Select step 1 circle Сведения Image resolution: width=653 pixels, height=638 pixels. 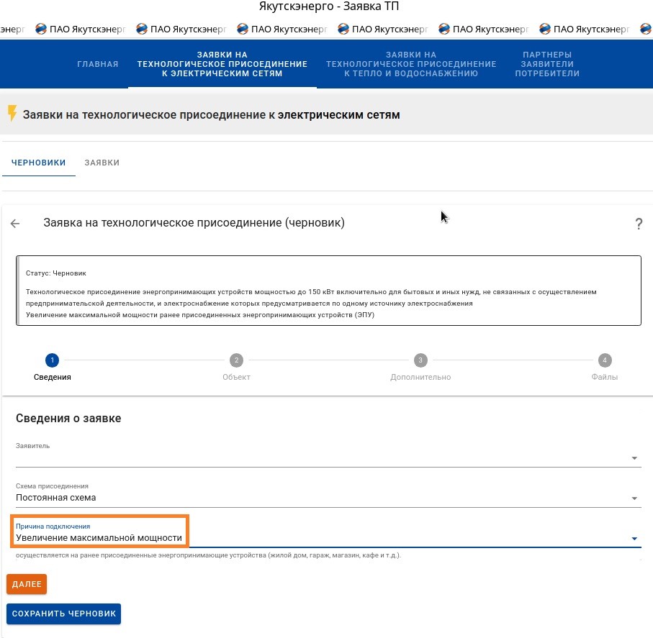[52, 360]
